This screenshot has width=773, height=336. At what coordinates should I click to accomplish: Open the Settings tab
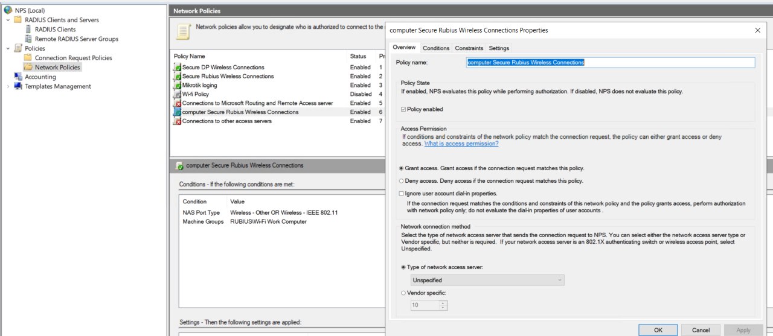pyautogui.click(x=499, y=48)
